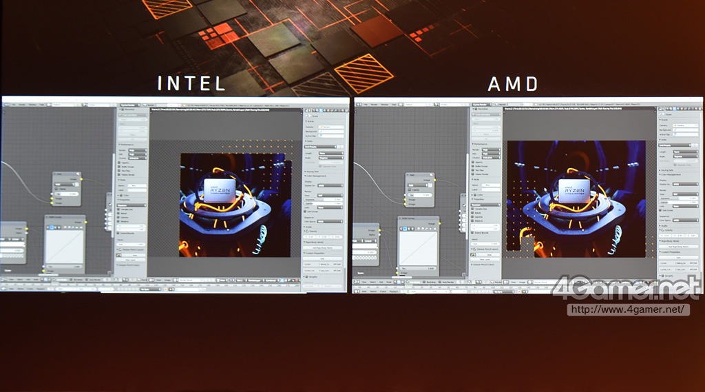The height and width of the screenshot is (392, 705).
Task: Click grease pencil icon beside New in INTEL panel
Action: coord(118,255)
